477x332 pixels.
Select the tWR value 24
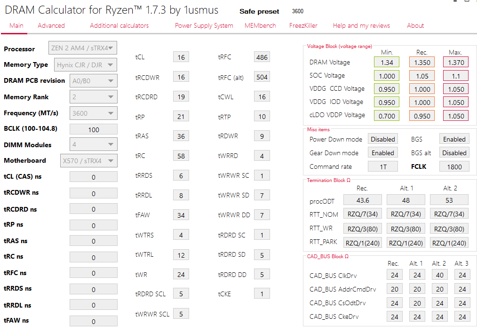181,274
